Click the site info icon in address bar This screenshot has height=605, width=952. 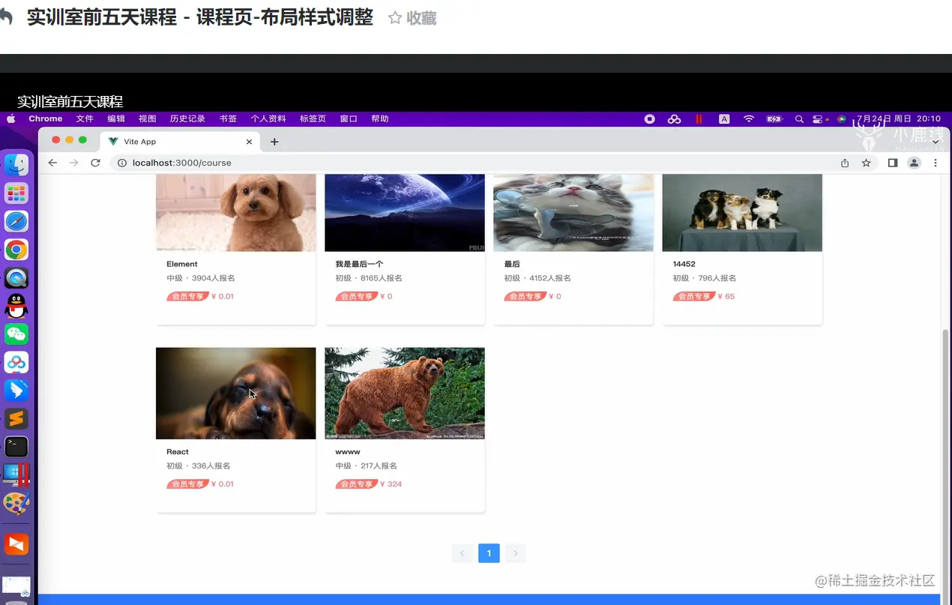tap(122, 163)
